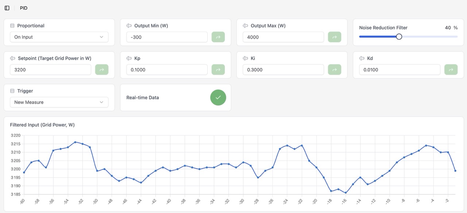Click the Noise Reduction Filter slider handle
Image resolution: width=467 pixels, height=213 pixels.
399,36
